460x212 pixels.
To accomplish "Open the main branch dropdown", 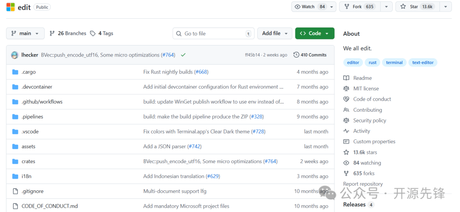I will point(25,33).
